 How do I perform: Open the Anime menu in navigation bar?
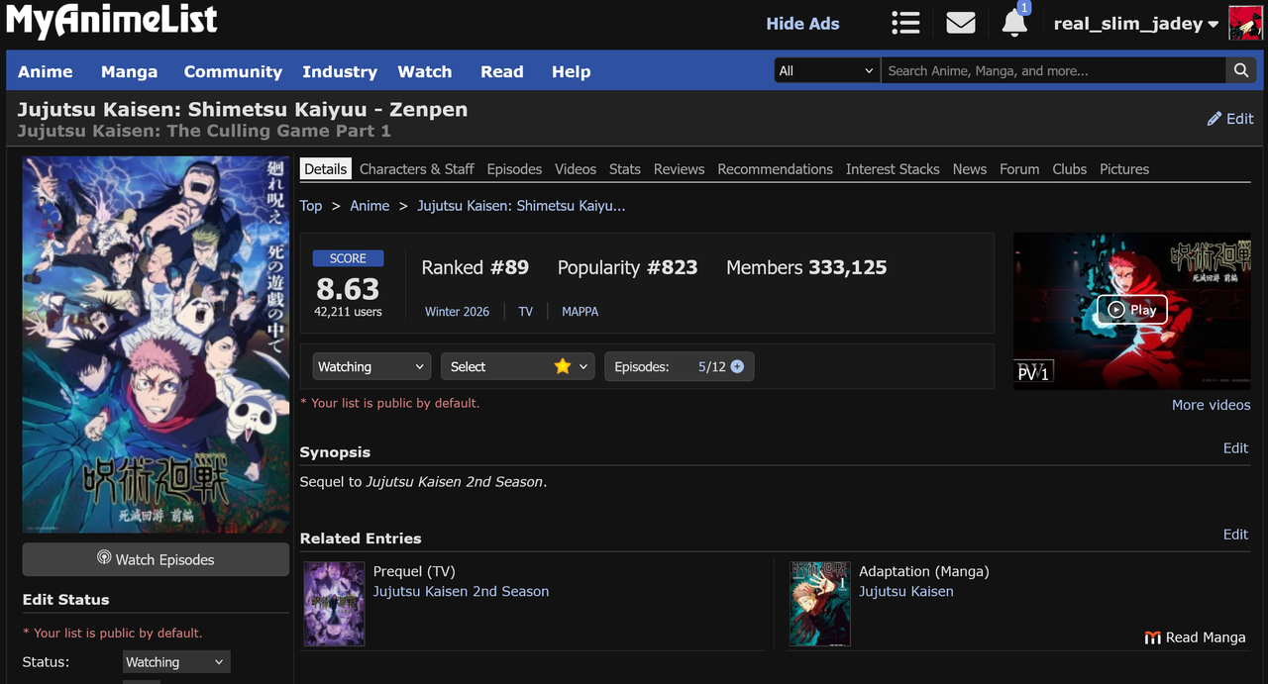(x=46, y=71)
